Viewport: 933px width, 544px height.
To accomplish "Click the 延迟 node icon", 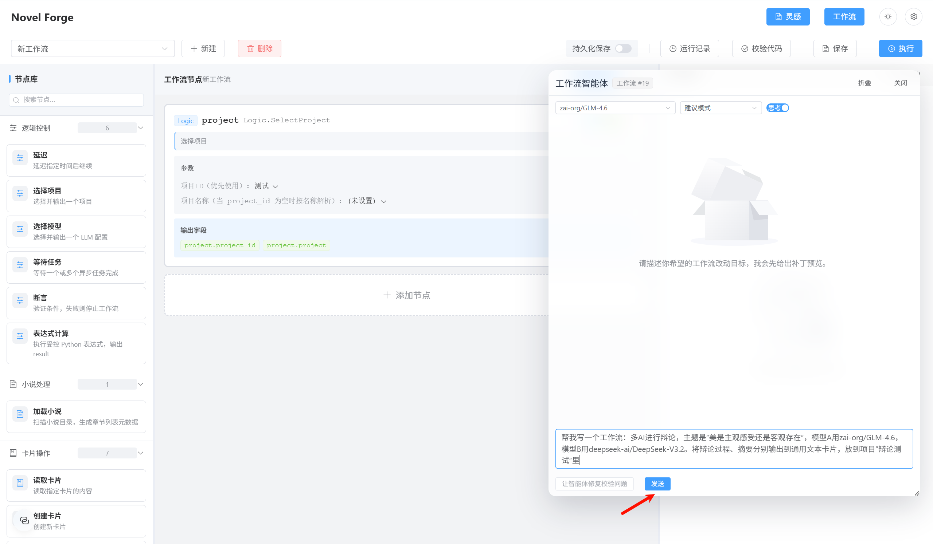I will click(20, 158).
